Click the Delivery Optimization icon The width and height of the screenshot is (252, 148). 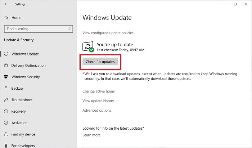(6, 65)
